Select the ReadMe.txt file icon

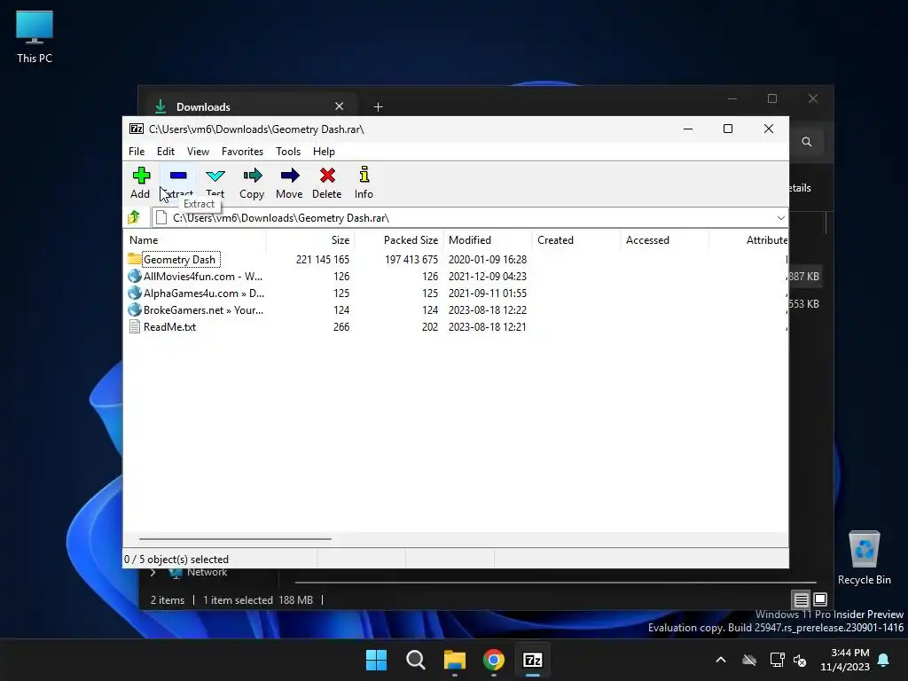pyautogui.click(x=135, y=326)
